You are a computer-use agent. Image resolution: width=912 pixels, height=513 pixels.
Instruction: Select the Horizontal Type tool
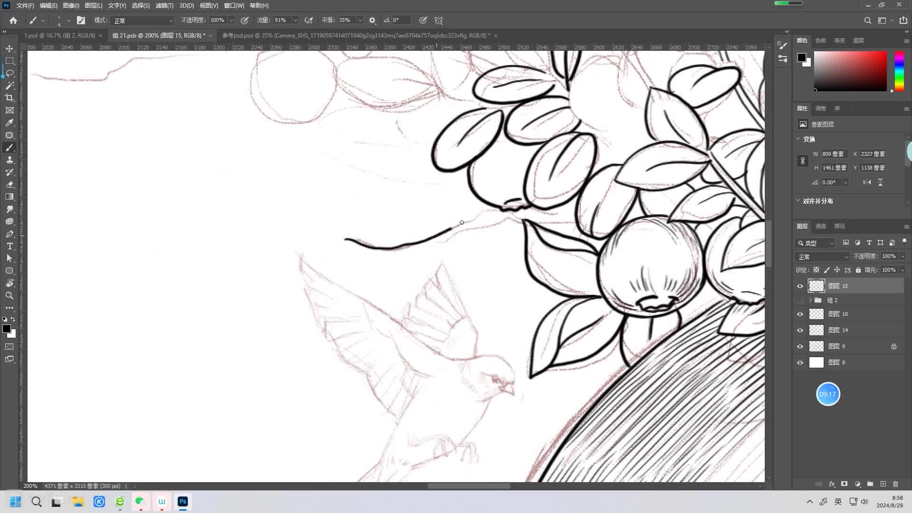tap(9, 246)
